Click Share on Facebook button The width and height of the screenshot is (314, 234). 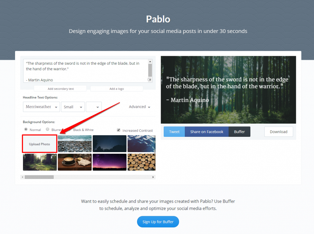coord(207,132)
